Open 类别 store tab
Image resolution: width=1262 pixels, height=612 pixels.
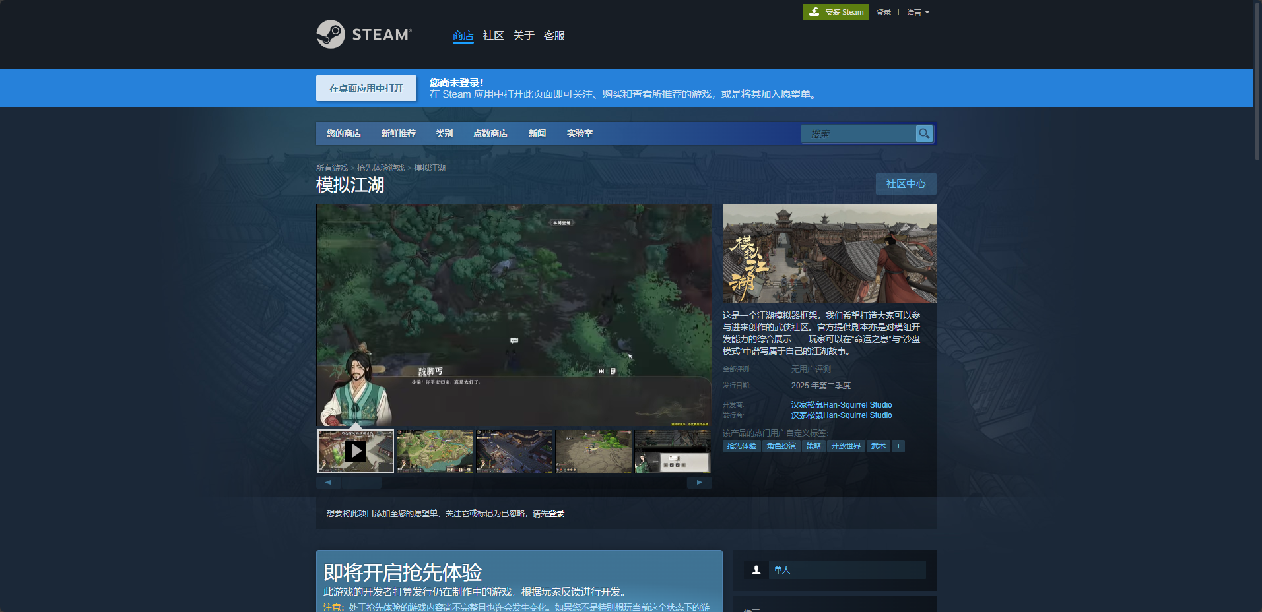(x=444, y=133)
